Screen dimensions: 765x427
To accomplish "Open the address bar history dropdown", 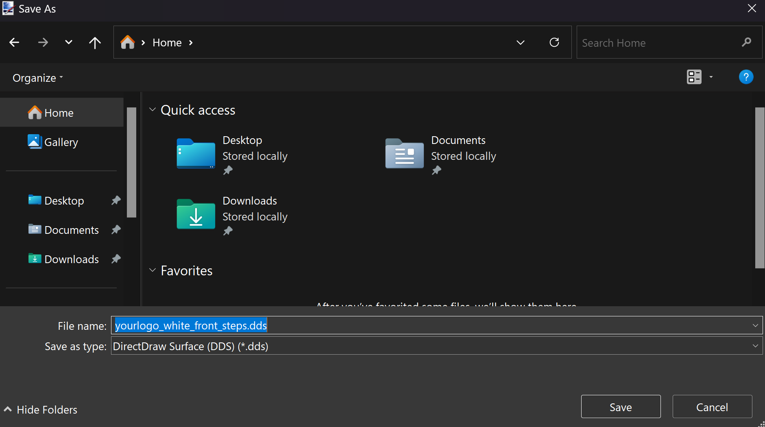I will coord(520,42).
